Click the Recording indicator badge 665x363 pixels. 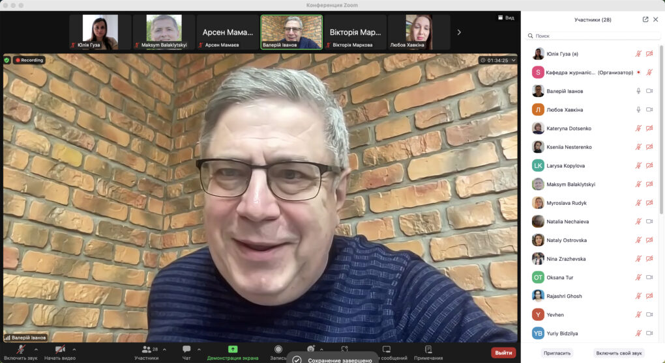(x=29, y=60)
